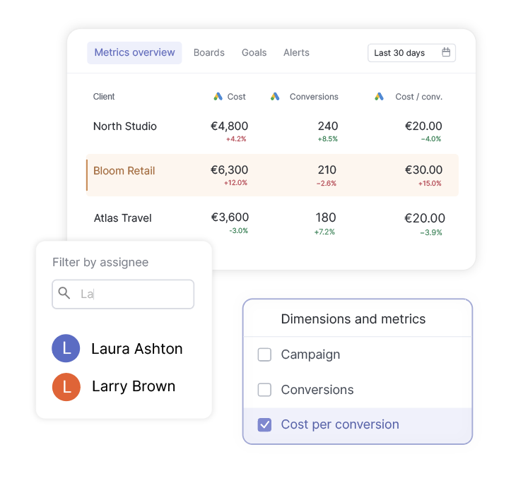This screenshot has height=483, width=511.
Task: Click the +12.0% cost change for Bloom Retail
Action: tap(235, 183)
